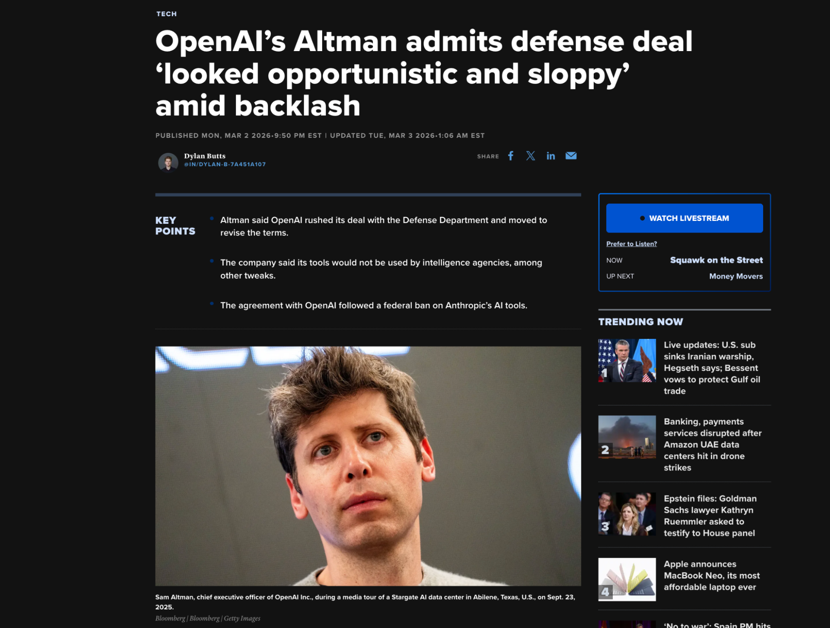Open MacBook Neo trending thumbnail

click(627, 579)
